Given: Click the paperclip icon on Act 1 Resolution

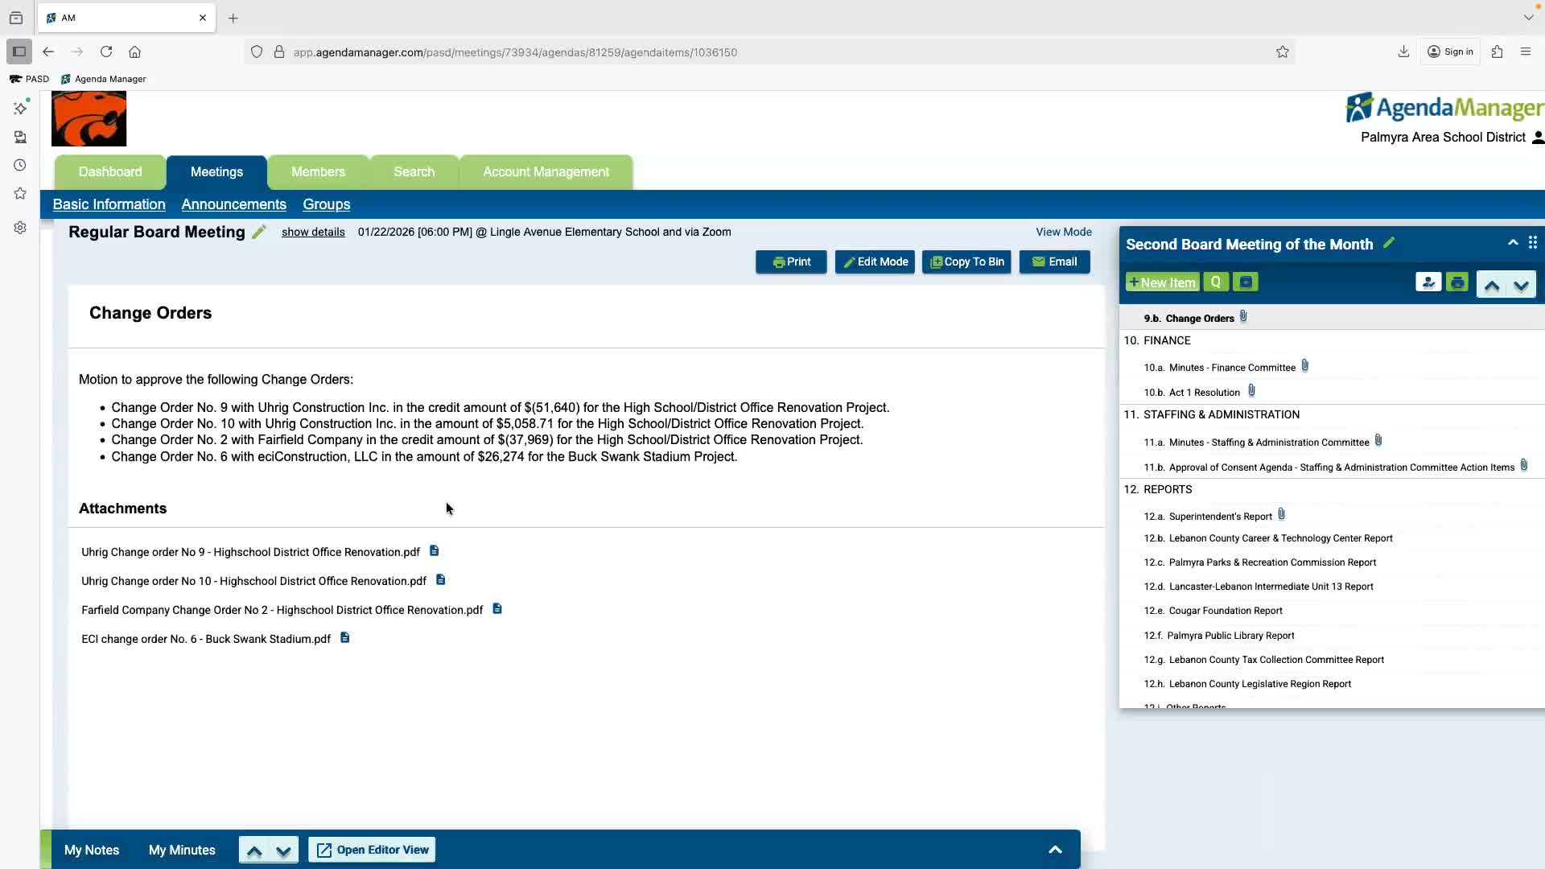Looking at the screenshot, I should (x=1251, y=391).
